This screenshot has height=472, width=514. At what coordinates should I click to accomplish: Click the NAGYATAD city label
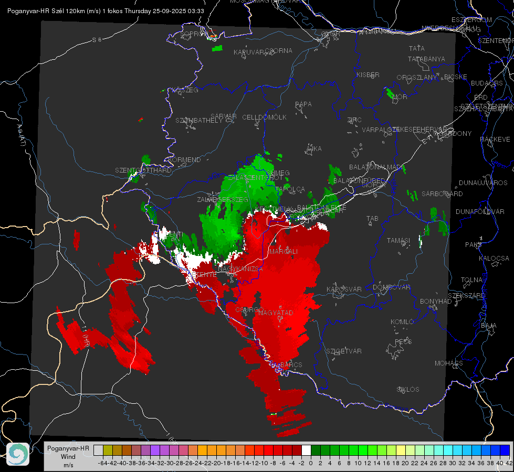(x=276, y=313)
